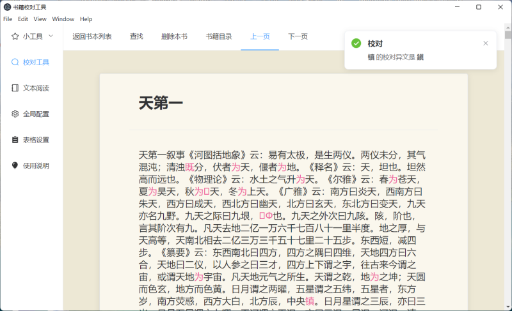Open the Help menu

86,19
